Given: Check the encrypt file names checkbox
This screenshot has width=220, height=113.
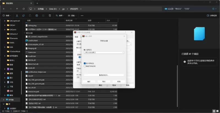Looking at the screenshot, I should [85, 66].
